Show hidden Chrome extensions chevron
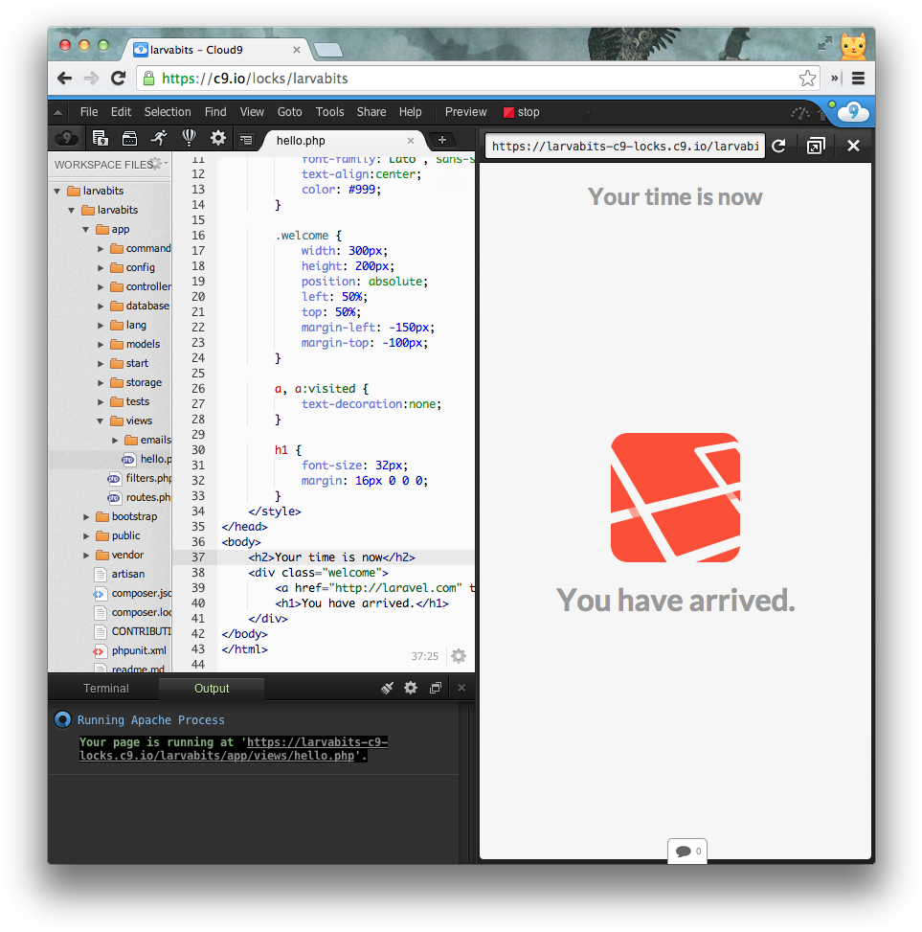This screenshot has width=922, height=932. click(834, 78)
